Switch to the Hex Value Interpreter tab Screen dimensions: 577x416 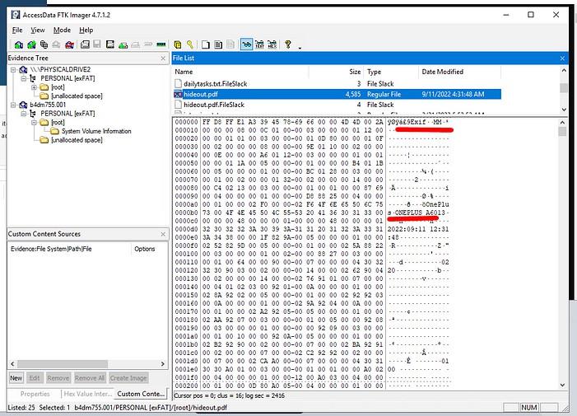click(87, 394)
